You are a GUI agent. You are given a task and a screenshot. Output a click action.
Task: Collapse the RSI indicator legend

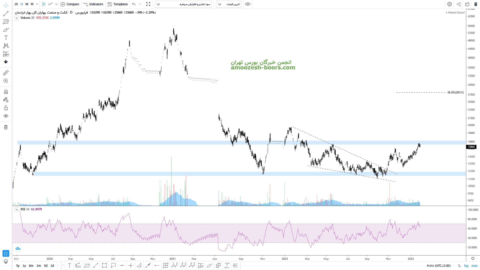coord(16,209)
